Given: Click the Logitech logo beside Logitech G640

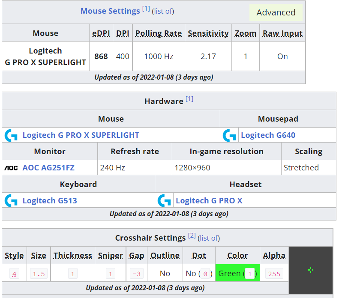Looking at the screenshot, I should point(229,135).
